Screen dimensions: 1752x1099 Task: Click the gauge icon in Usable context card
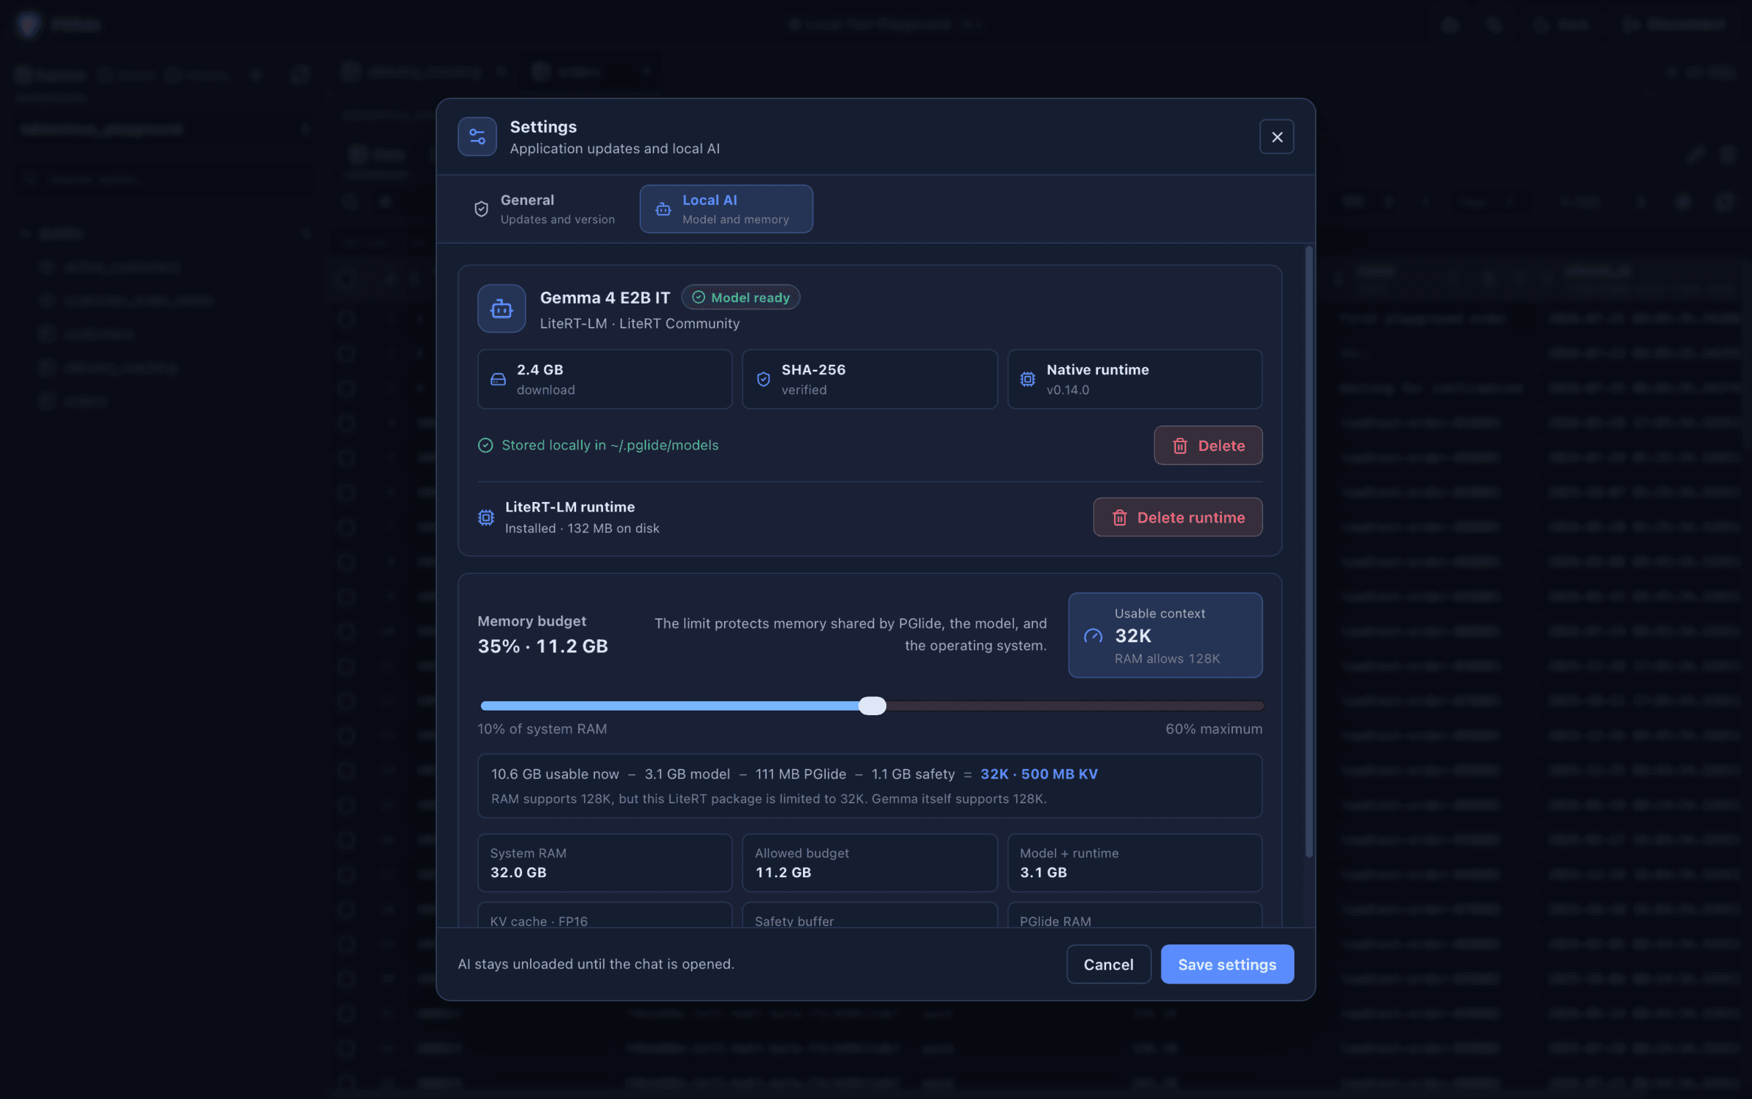pos(1093,636)
